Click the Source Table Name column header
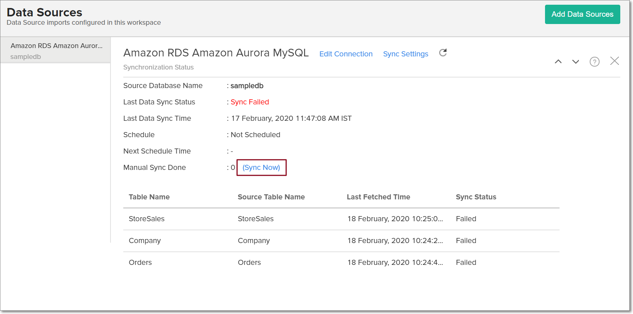This screenshot has height=314, width=633. point(271,197)
